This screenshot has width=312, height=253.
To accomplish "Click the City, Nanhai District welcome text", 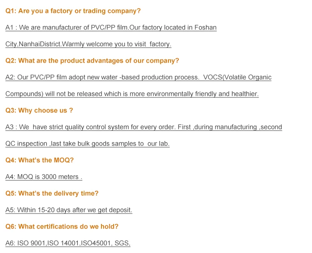I will (88, 44).
